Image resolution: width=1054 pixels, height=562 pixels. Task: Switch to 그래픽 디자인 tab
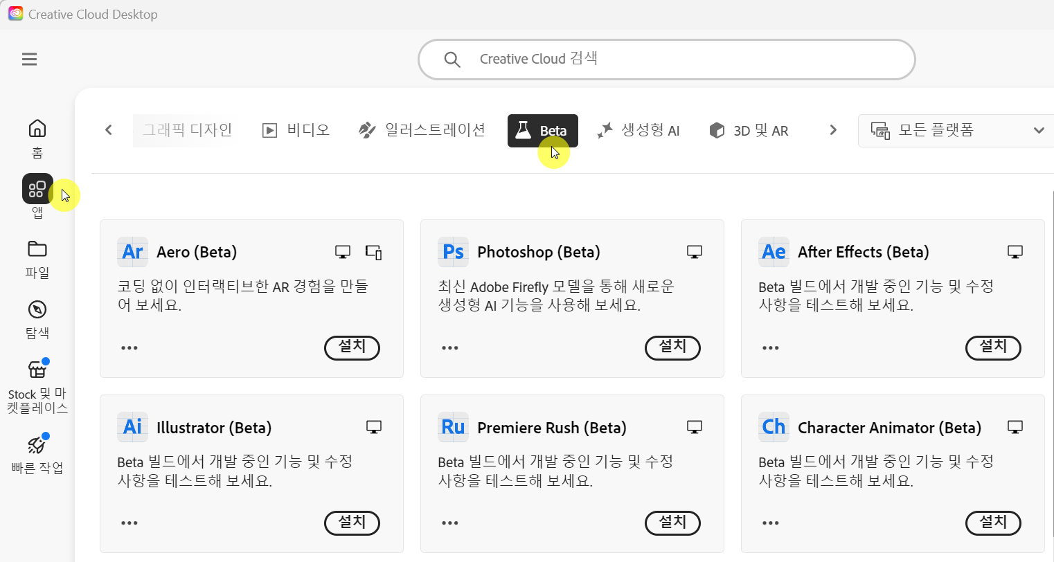[x=187, y=130]
